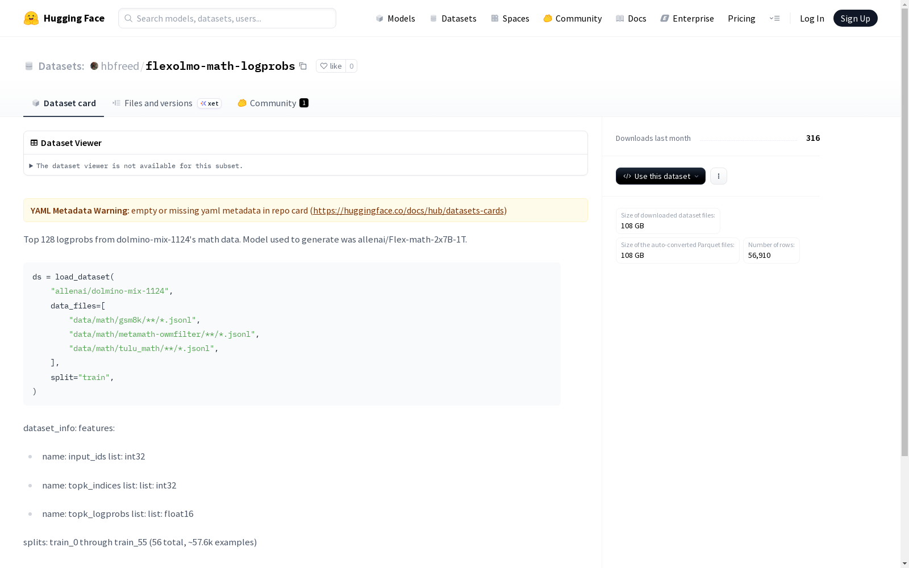Click the splits train_0 through train_55 line
This screenshot has height=568, width=909.
point(140,542)
